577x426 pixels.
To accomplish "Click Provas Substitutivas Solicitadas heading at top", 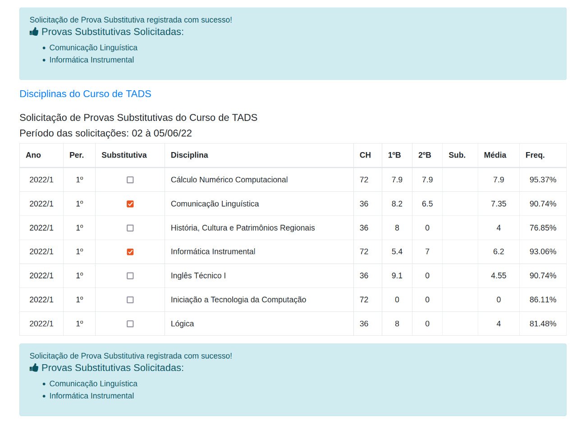I will tap(112, 32).
